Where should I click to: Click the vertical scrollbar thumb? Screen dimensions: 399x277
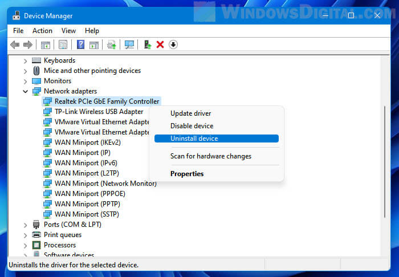coord(385,161)
